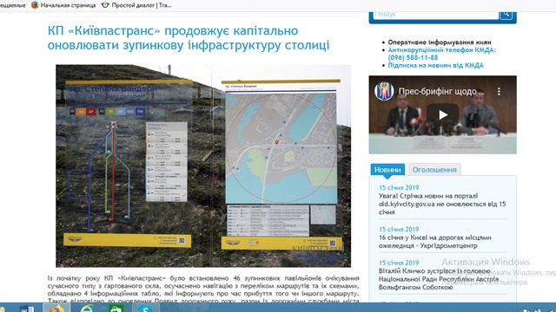Image resolution: width=556 pixels, height=312 pixels.
Task: Switch to the Оголошення tab
Action: pyautogui.click(x=434, y=170)
